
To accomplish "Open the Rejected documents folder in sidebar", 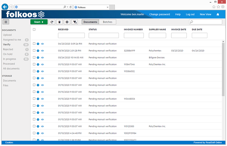I will pos(8,49).
